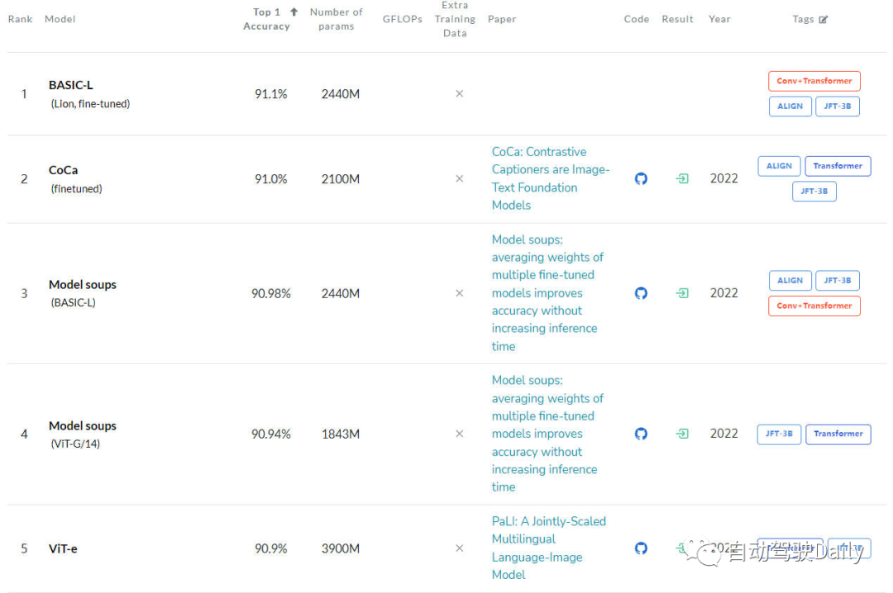Screen dimensions: 893x593
Task: View result icon for Model soups BASIC-L
Action: [x=682, y=293]
